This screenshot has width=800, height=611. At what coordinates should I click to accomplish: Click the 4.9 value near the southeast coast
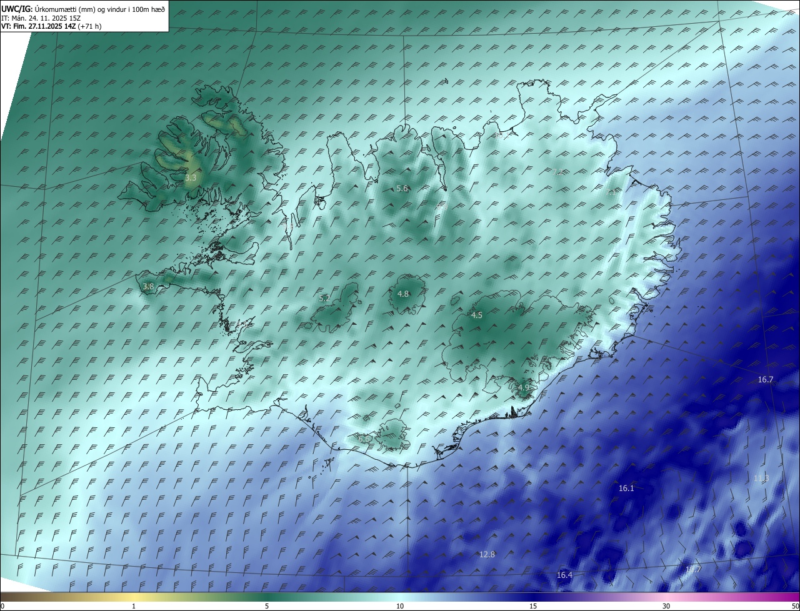tap(524, 388)
